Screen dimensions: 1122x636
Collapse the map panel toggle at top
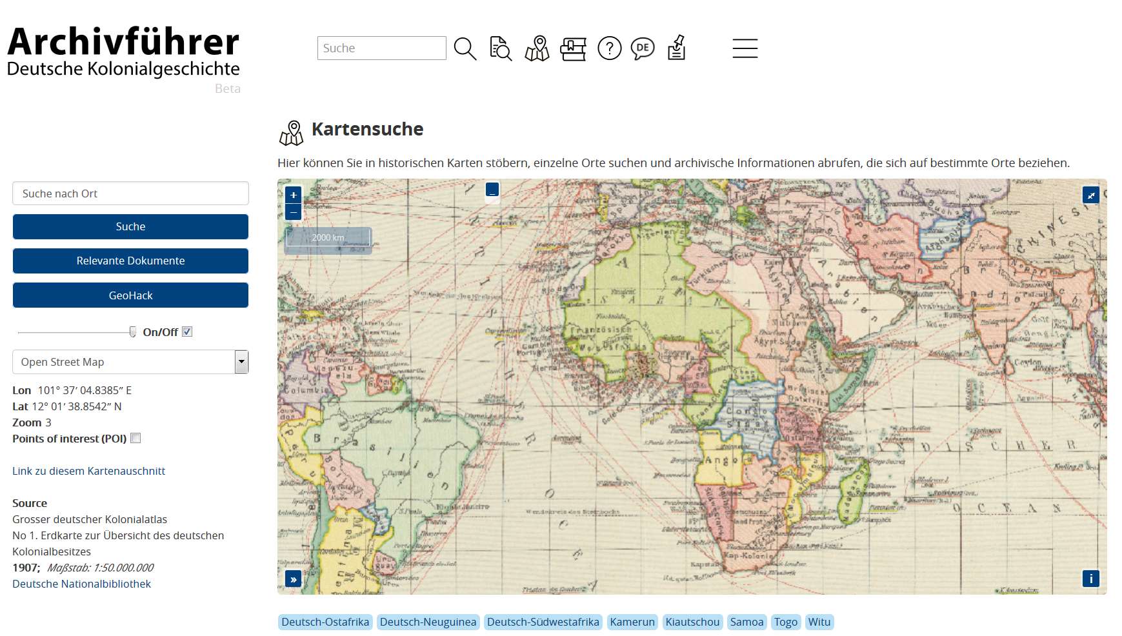pos(492,190)
